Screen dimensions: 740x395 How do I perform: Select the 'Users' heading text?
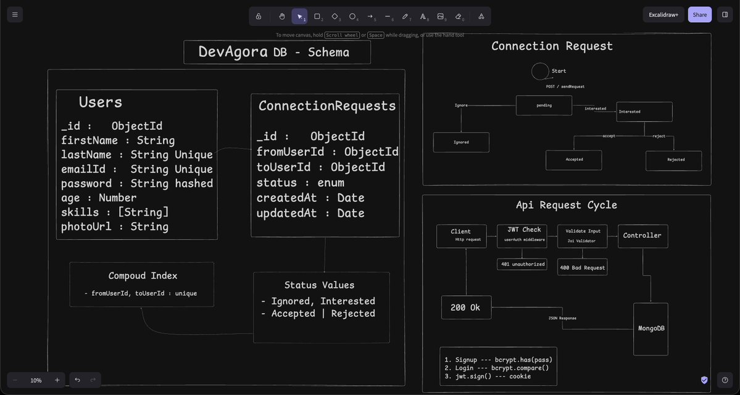tap(101, 102)
